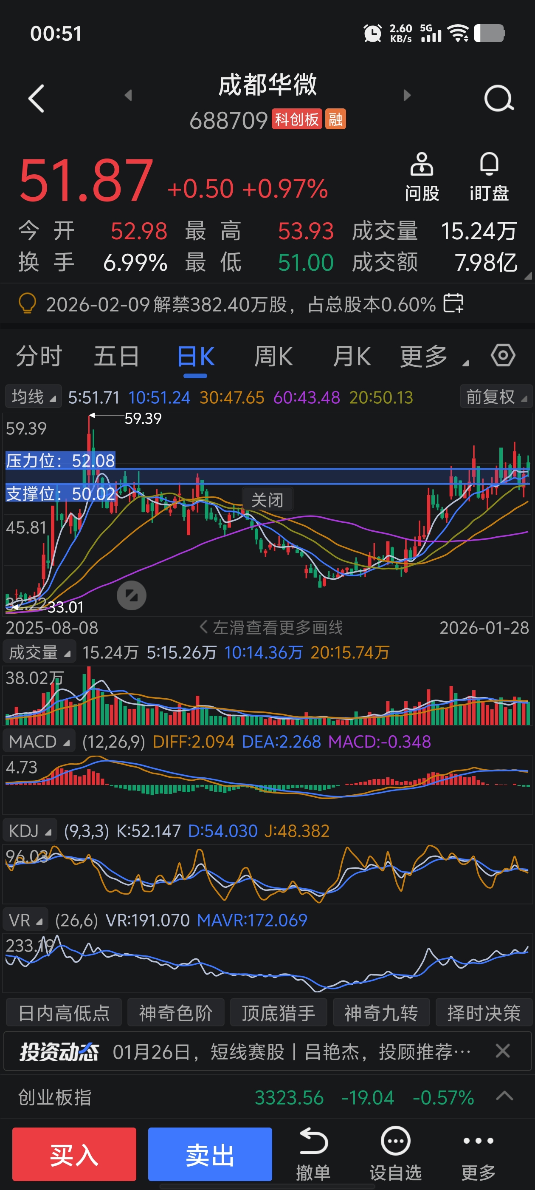Tap the 59.39 high marker on the chart
Image resolution: width=535 pixels, height=1190 pixels.
click(x=143, y=418)
